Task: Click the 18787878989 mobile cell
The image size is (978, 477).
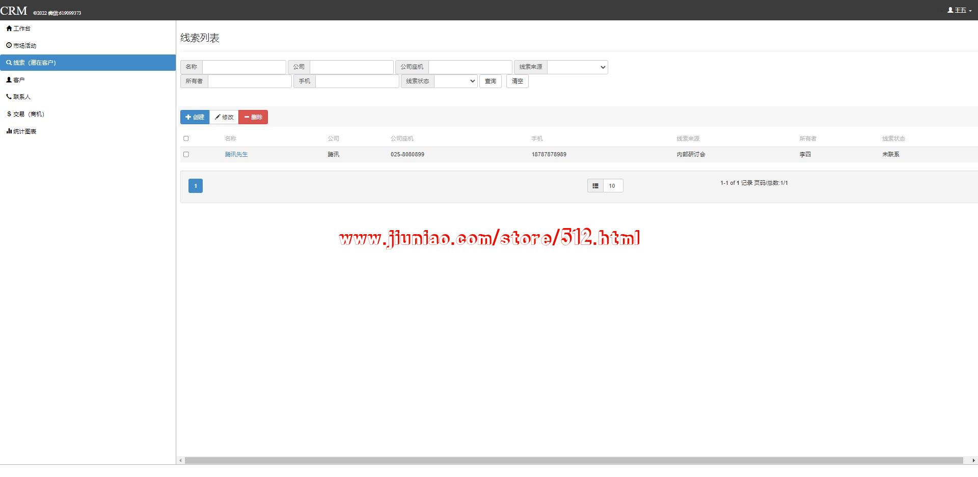Action: [549, 154]
